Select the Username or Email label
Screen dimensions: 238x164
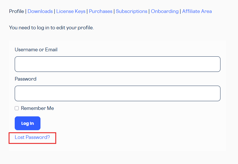36,50
